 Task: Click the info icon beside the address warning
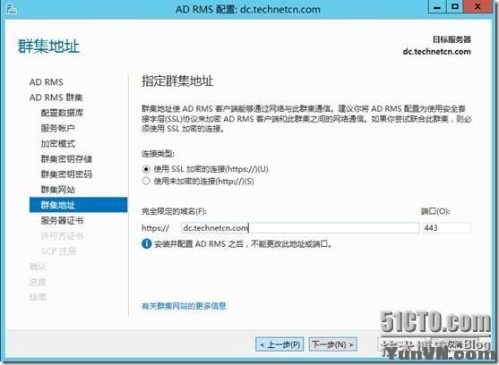[146, 244]
